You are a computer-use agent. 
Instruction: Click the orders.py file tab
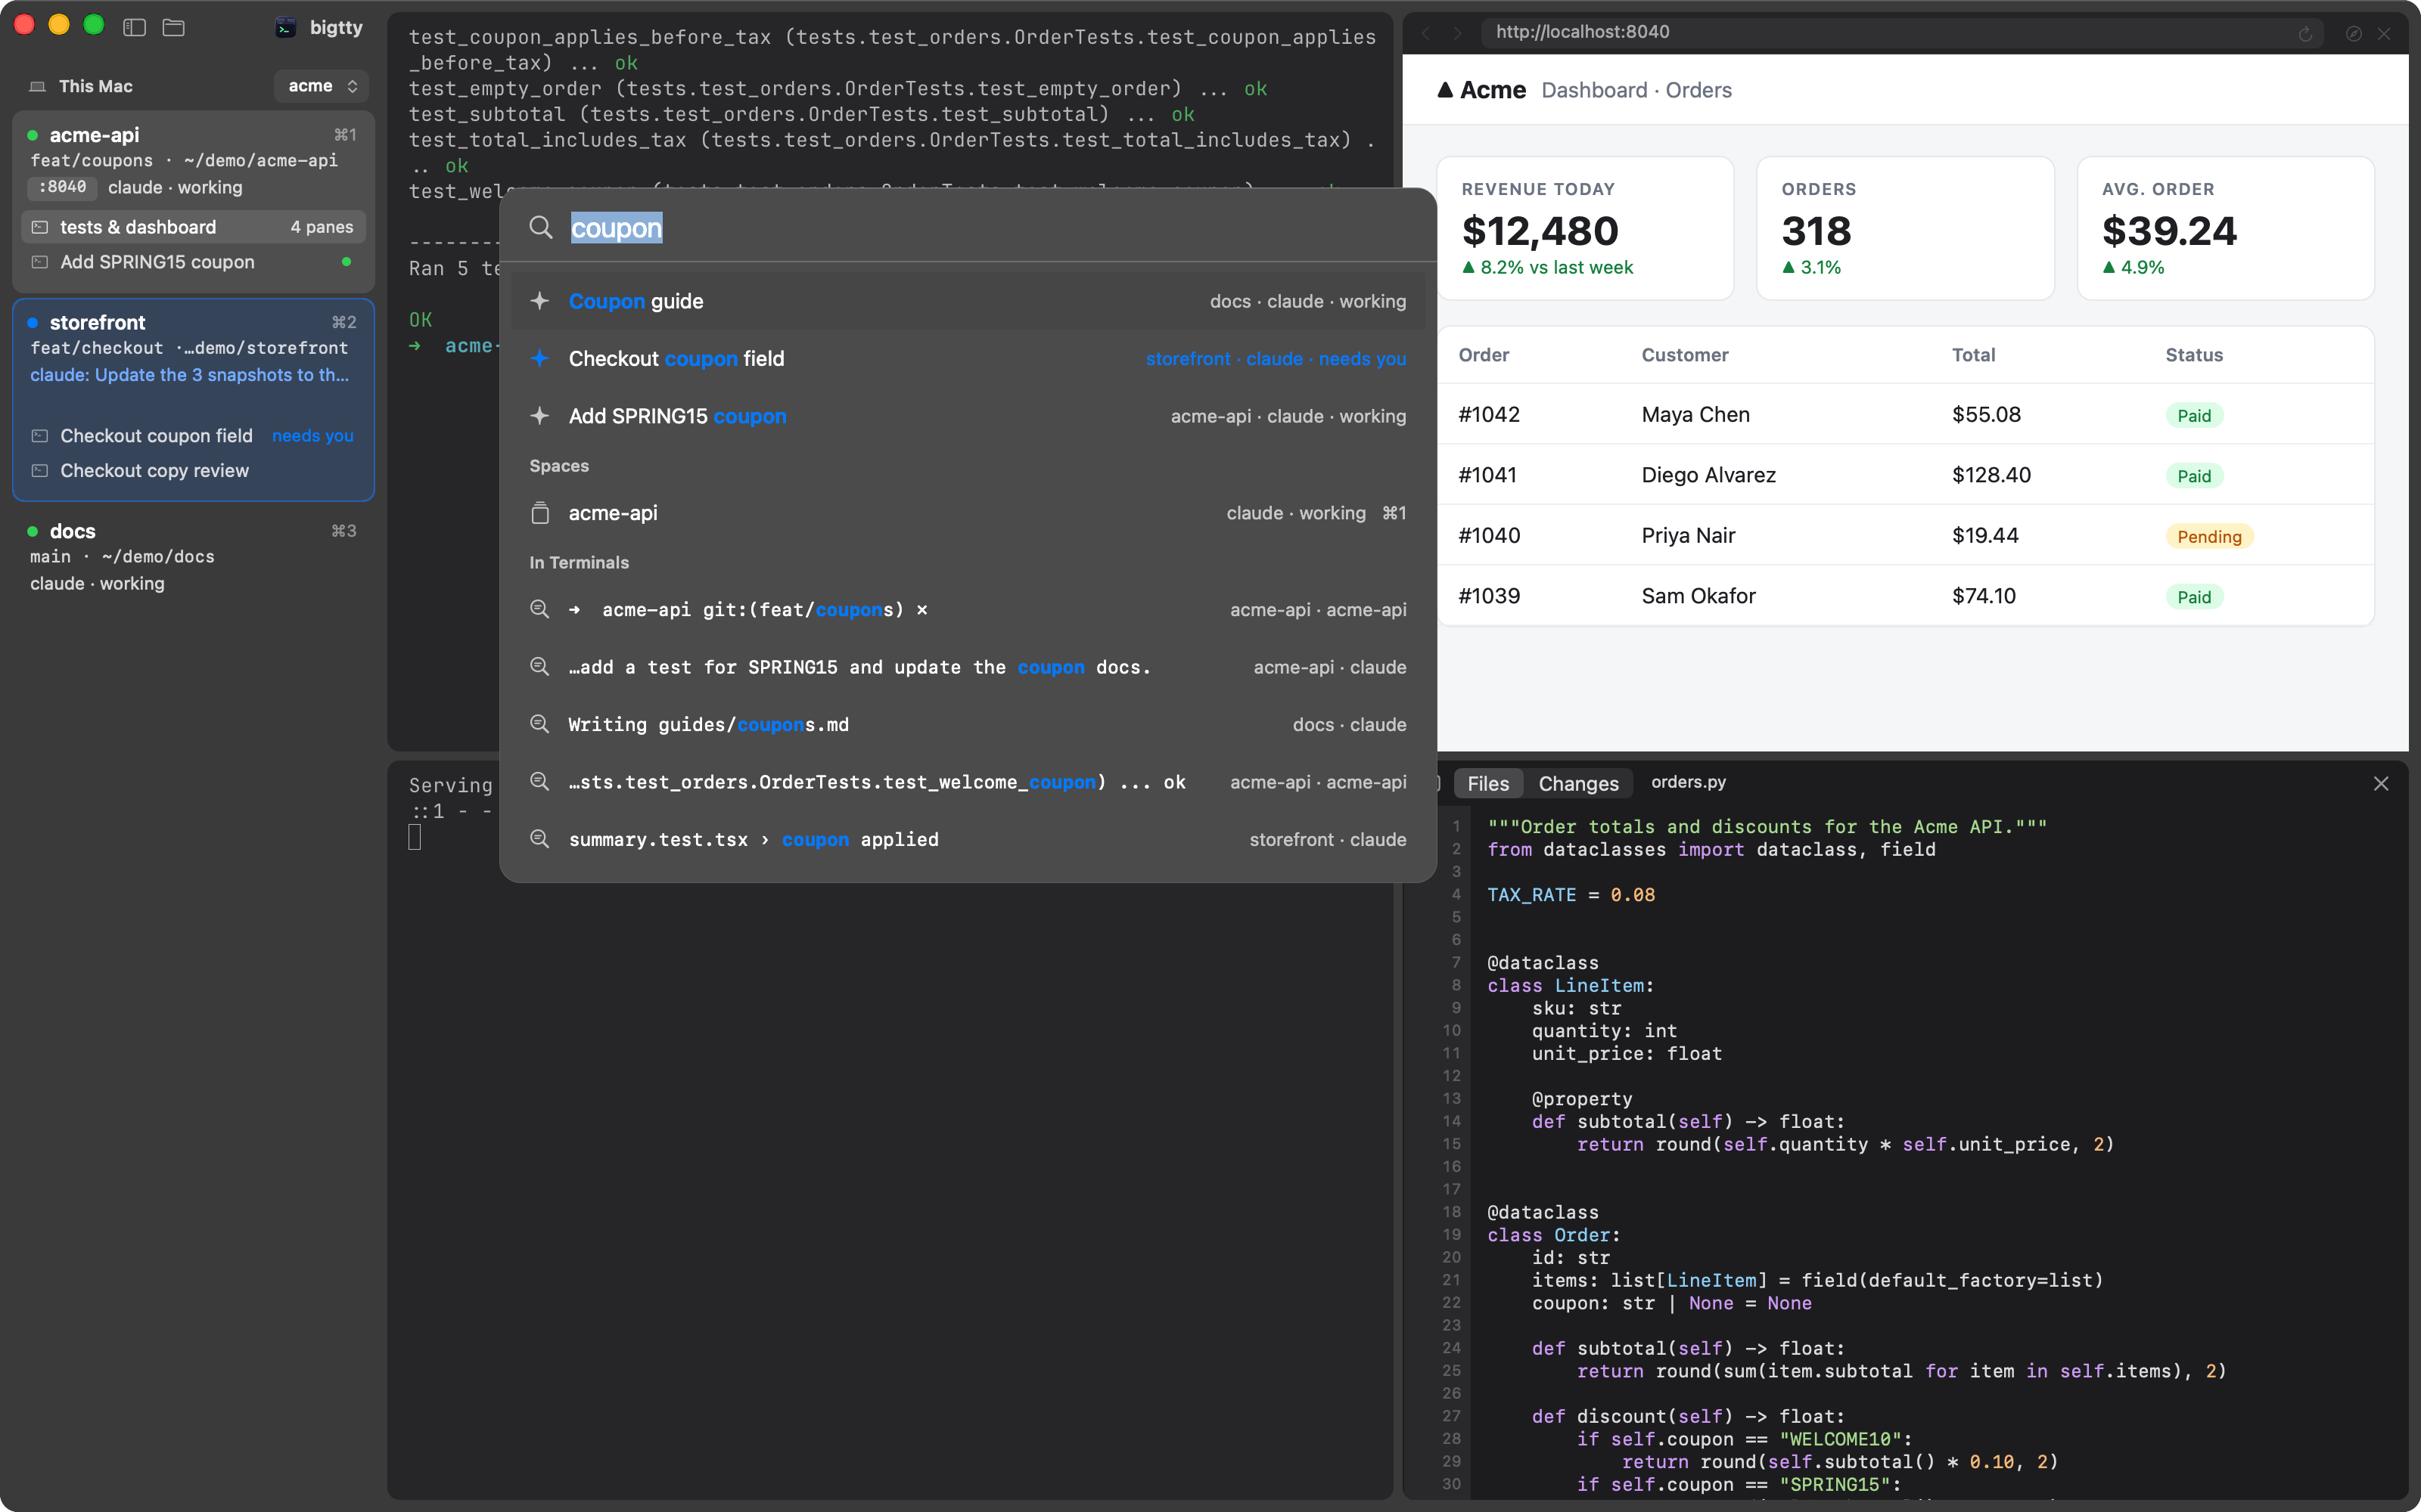coord(1688,782)
